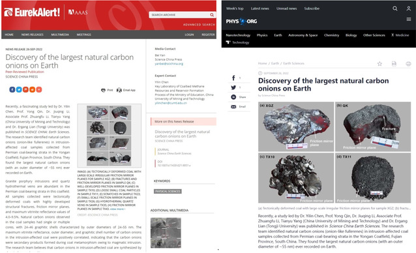Open Latest news on Phys.org
Viewport: 416px width, 253px height.
coord(260,8)
